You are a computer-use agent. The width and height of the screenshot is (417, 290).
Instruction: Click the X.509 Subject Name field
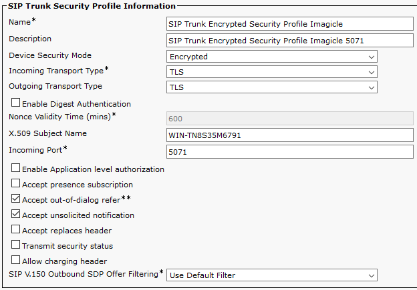click(289, 135)
